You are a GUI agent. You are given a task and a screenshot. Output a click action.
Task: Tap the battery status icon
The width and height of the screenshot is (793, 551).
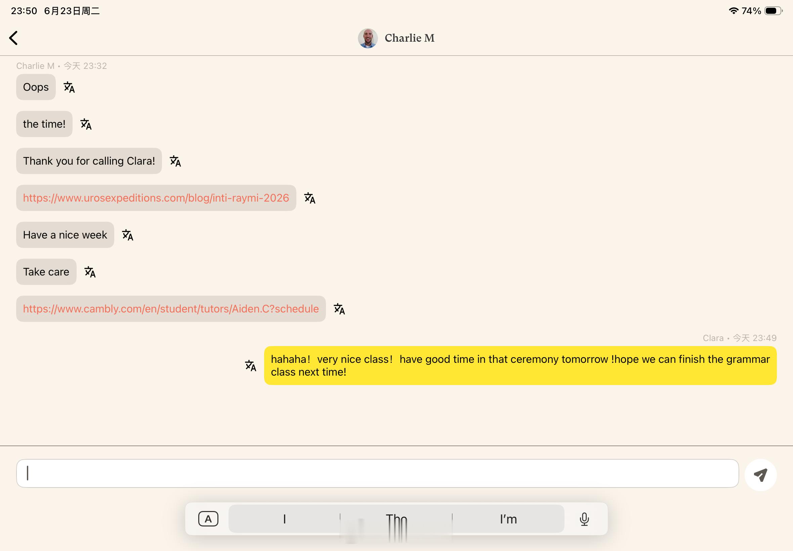(773, 11)
